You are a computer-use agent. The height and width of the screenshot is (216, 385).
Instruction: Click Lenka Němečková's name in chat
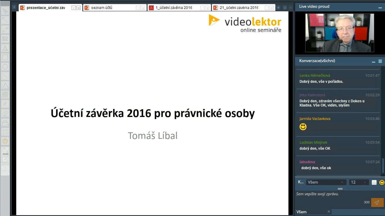(x=315, y=76)
